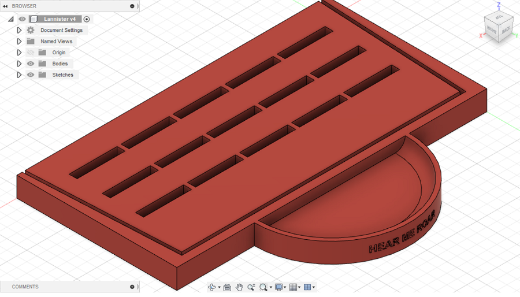The image size is (520, 297).
Task: Open Grid and Snaps settings icon
Action: pos(293,287)
